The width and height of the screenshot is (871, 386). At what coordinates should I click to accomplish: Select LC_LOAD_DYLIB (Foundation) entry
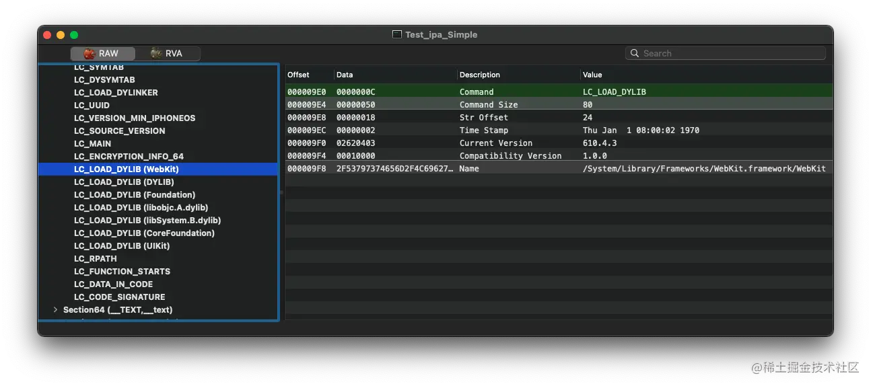[135, 195]
